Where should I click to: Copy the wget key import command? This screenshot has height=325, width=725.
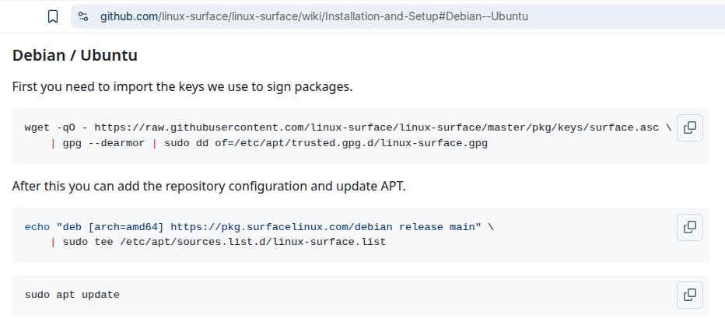pos(689,128)
